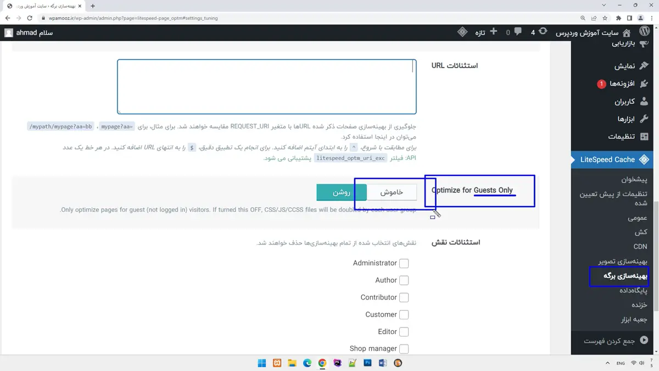Open pending updates icon showing 4
This screenshot has height=371, width=659.
(543, 32)
